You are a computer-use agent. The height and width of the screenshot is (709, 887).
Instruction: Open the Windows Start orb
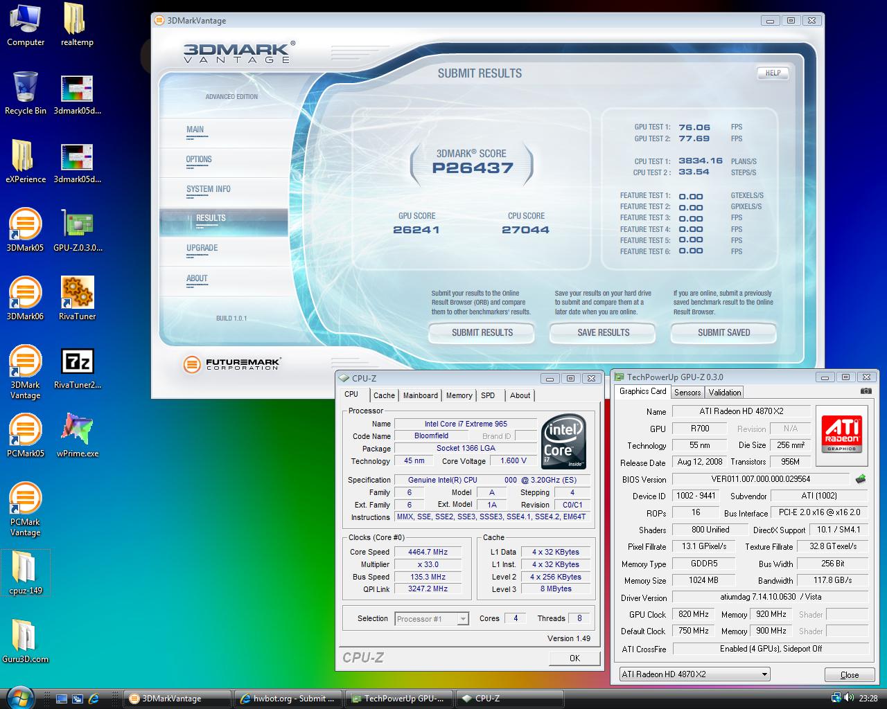click(x=19, y=699)
